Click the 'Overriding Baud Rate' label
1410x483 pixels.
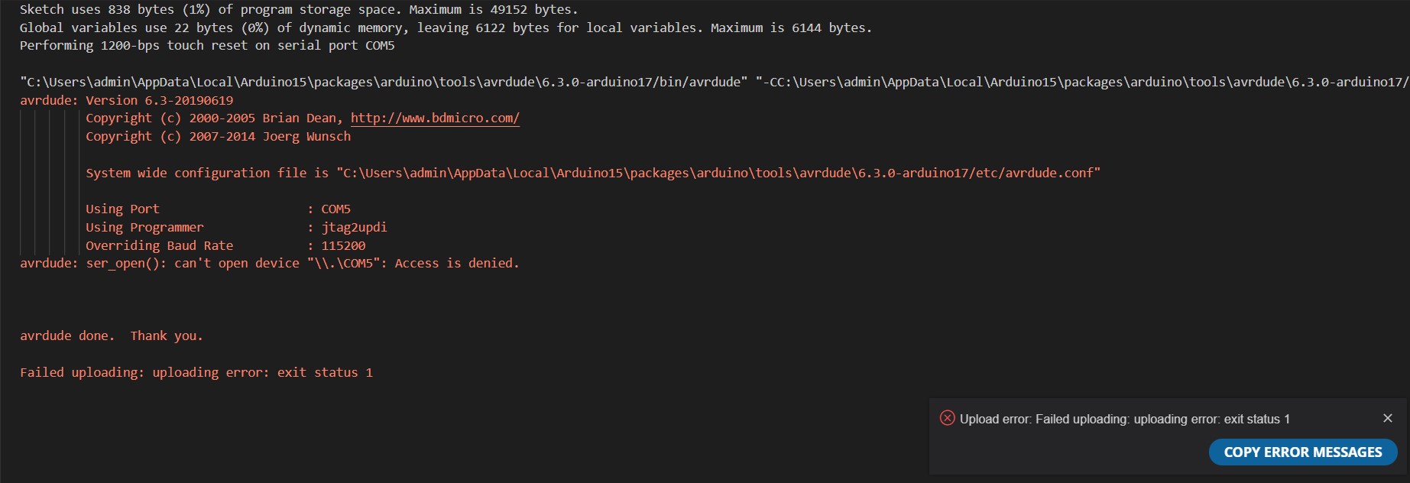159,245
